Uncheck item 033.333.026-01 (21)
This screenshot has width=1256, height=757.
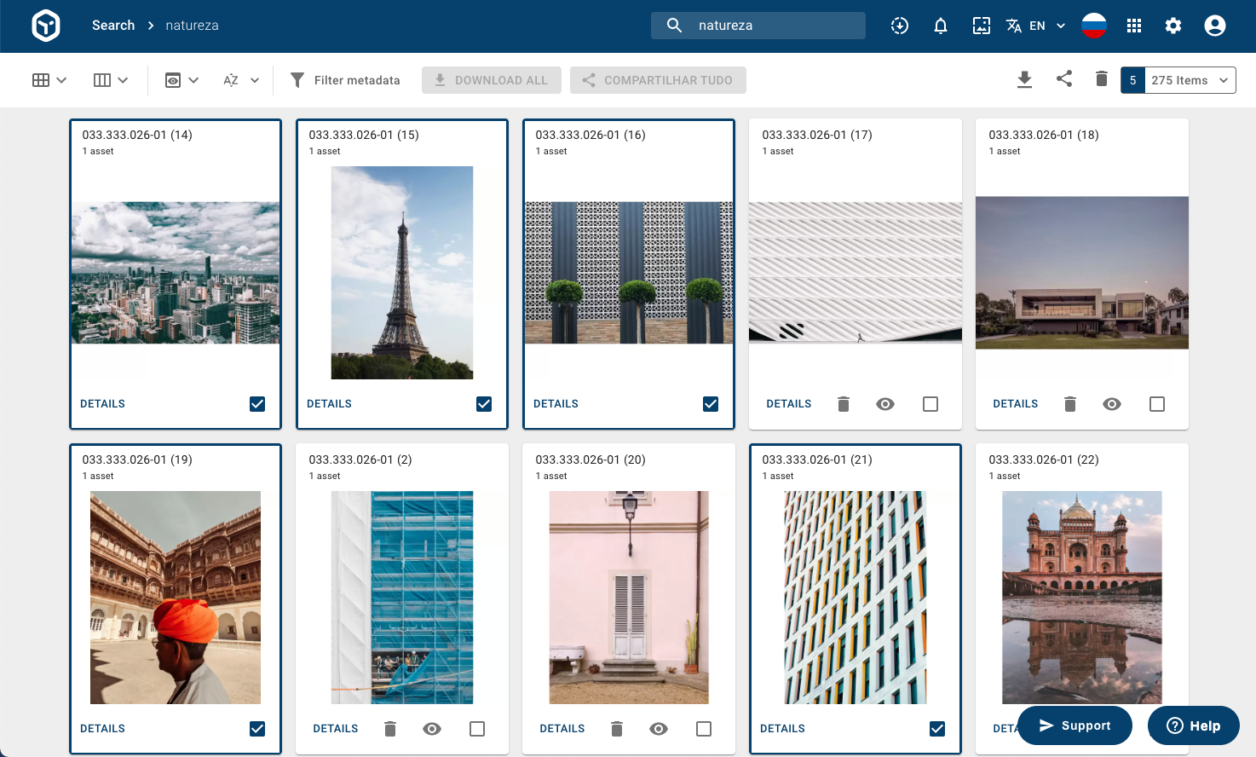click(937, 729)
